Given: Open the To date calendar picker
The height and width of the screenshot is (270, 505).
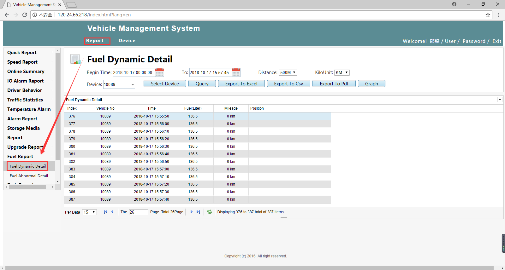Looking at the screenshot, I should [236, 72].
